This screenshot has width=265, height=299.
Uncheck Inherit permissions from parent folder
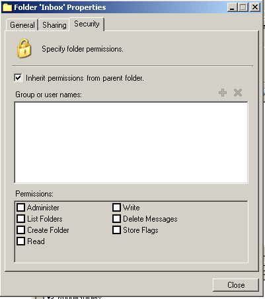point(18,78)
